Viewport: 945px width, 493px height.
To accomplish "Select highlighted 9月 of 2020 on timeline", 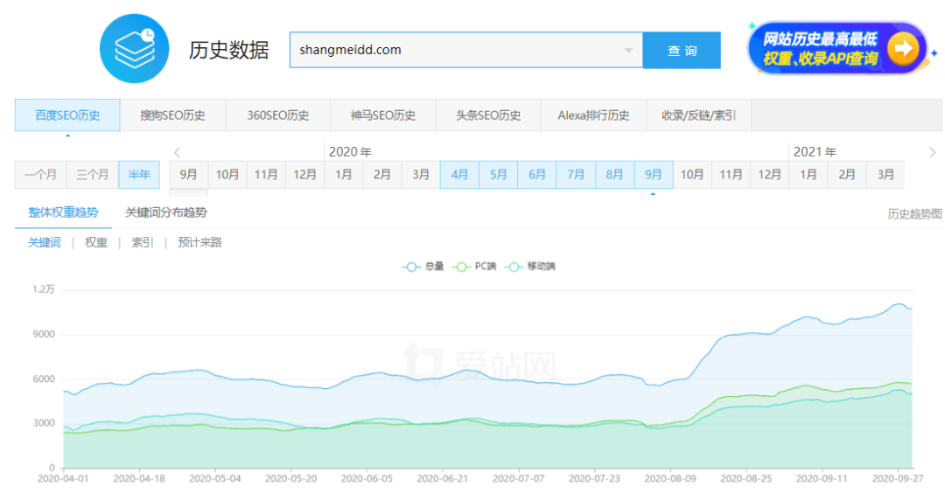I will tap(654, 175).
